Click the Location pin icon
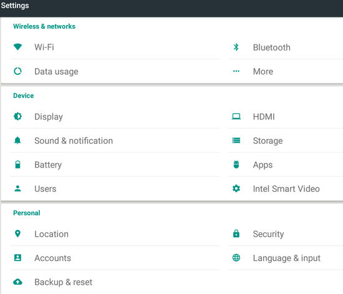The height and width of the screenshot is (294, 343). [17, 234]
